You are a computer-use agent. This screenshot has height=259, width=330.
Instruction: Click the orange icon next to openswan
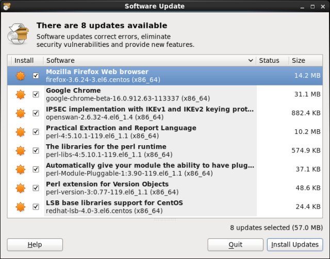20,113
